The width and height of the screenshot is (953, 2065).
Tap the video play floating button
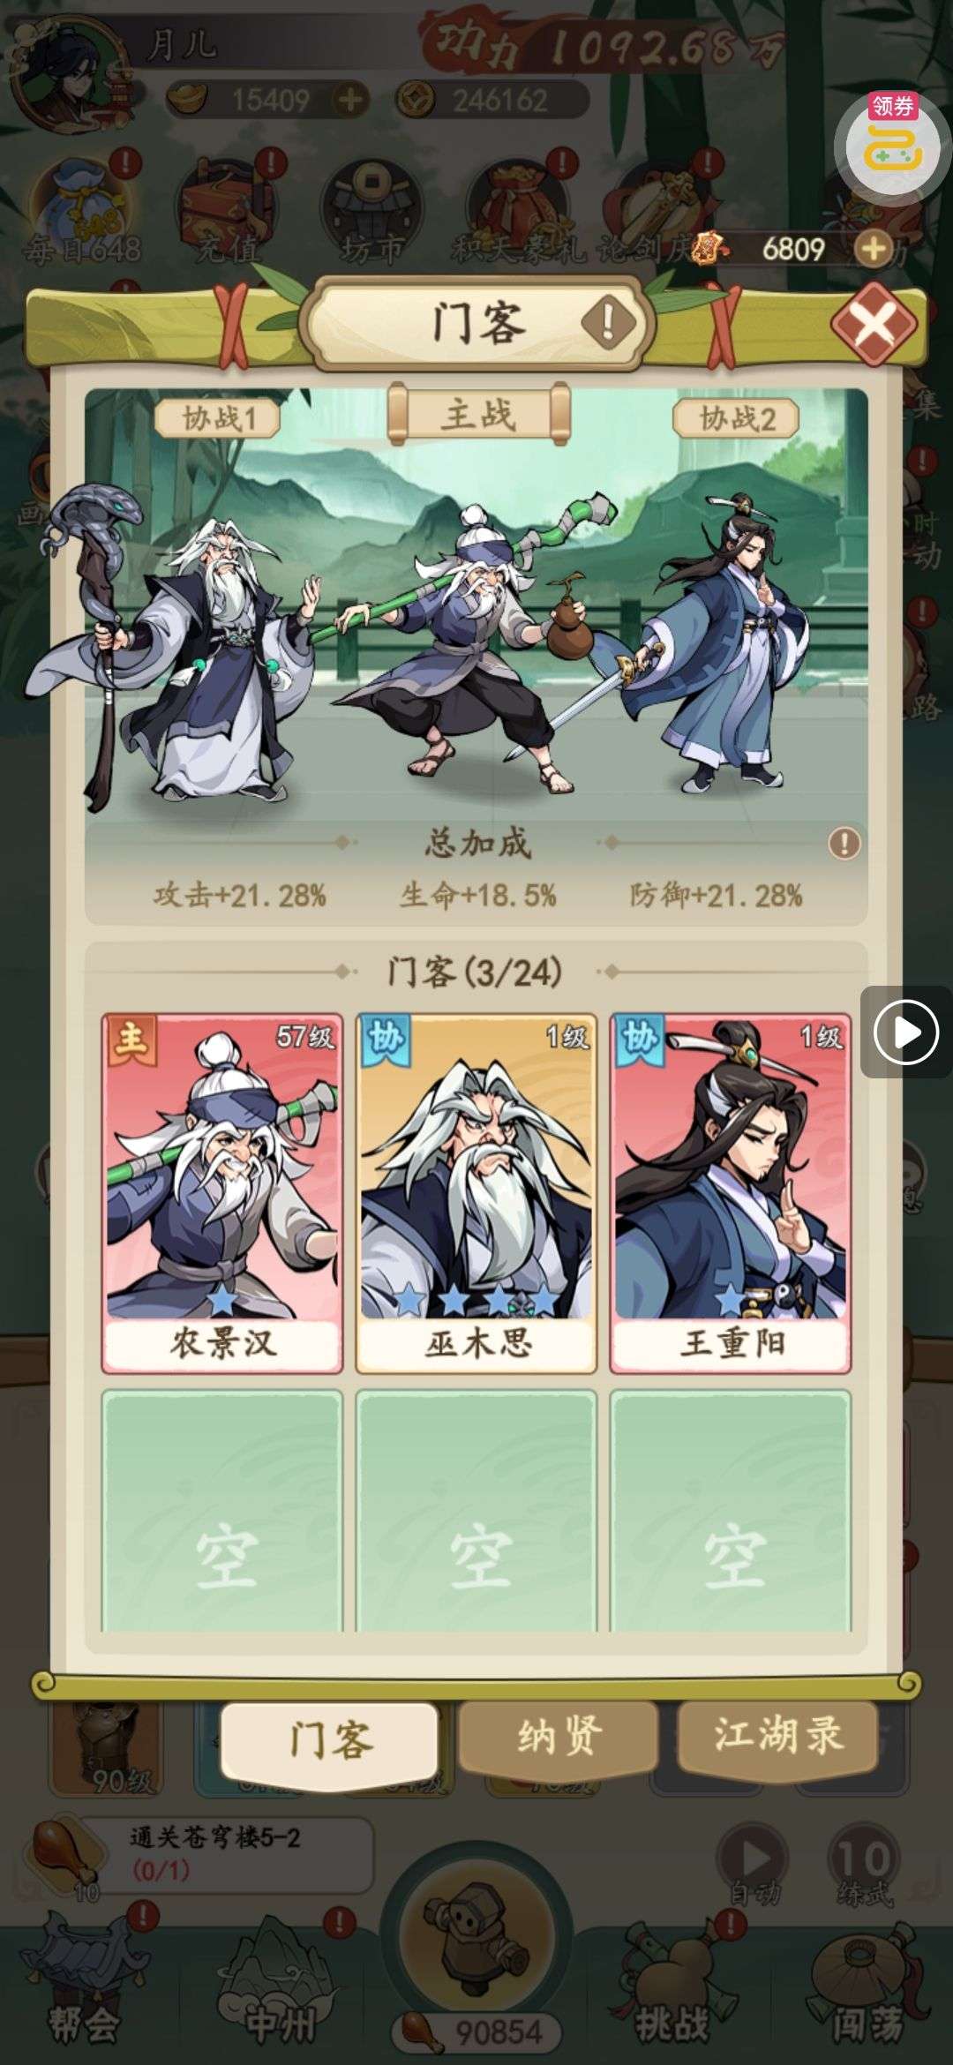(x=905, y=1032)
